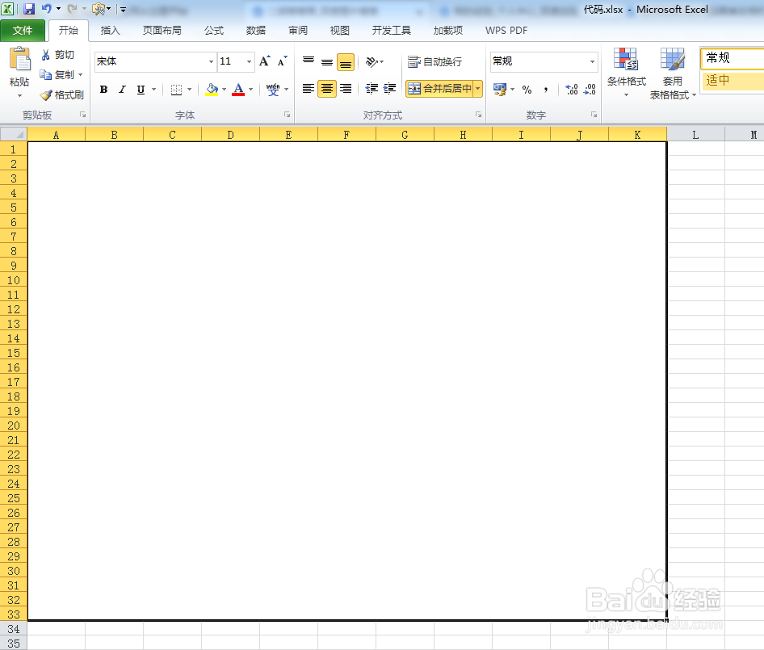Click the cell borders icon
The image size is (764, 650).
[176, 90]
